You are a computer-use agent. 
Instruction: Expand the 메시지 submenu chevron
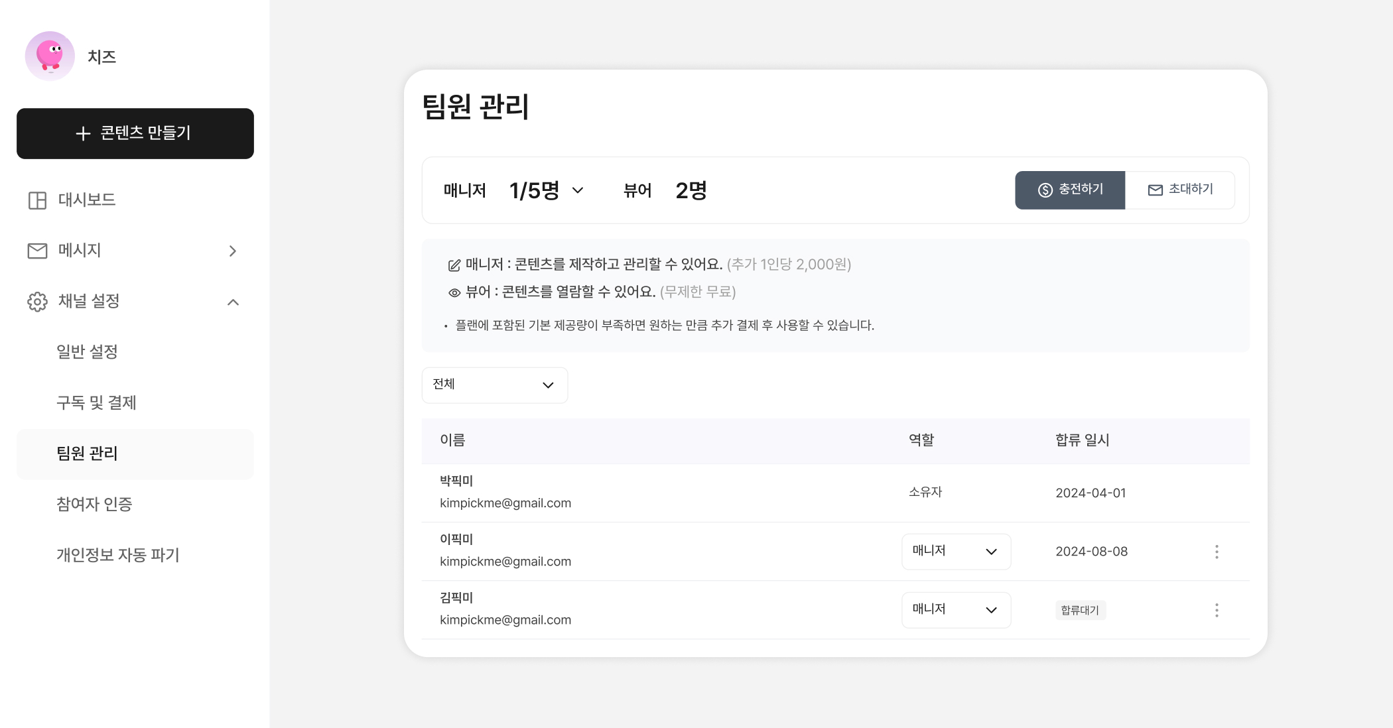point(232,251)
